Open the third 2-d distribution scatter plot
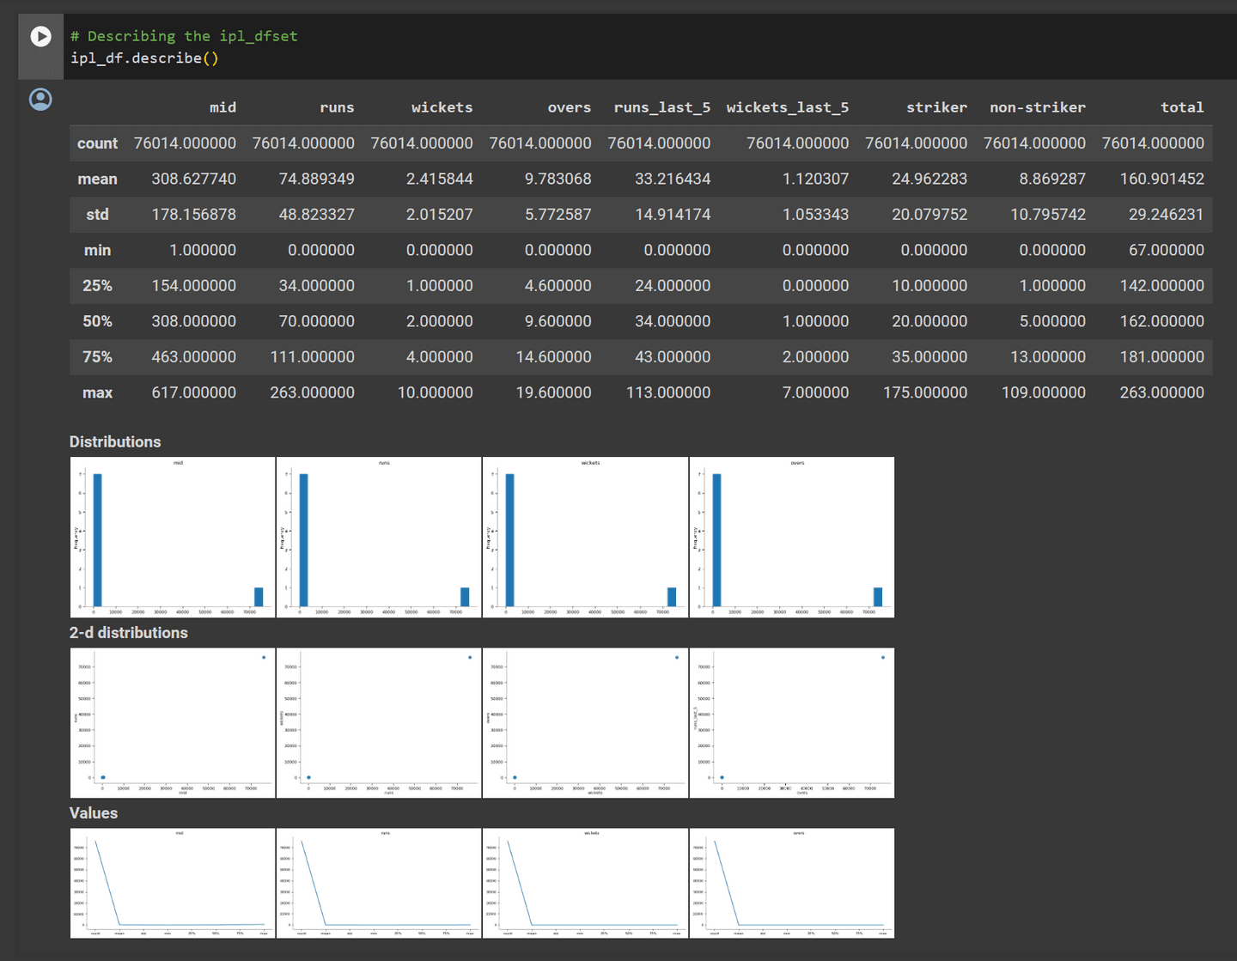Screen dimensions: 1237x961 click(586, 723)
